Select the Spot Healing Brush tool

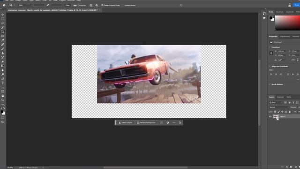pos(3,45)
